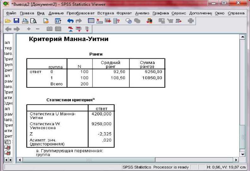The width and height of the screenshot is (250, 171).
Task: Click the blue Undo arrow
Action: tap(70, 21)
